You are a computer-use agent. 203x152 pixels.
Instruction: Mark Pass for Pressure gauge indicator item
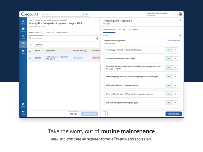(168, 77)
